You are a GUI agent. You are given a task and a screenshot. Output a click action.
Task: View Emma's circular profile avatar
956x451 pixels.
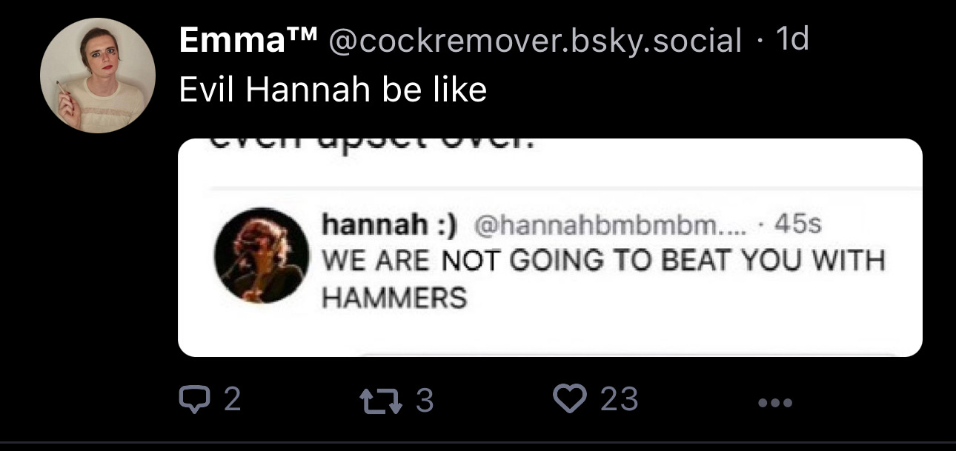coord(98,75)
